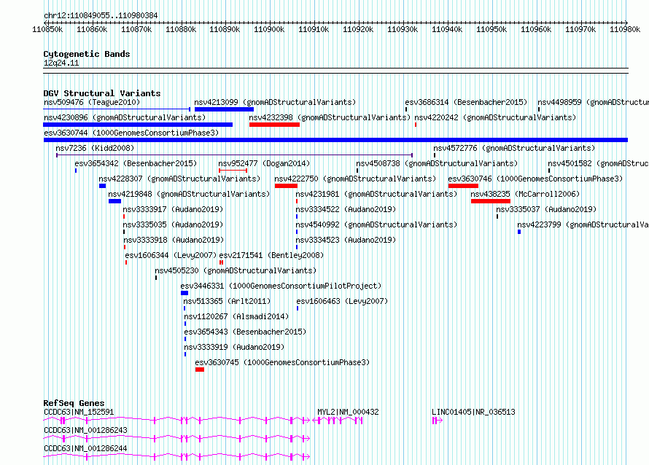
Task: Click the LINC01405|NR_036513 gene label
Action: coord(473,412)
